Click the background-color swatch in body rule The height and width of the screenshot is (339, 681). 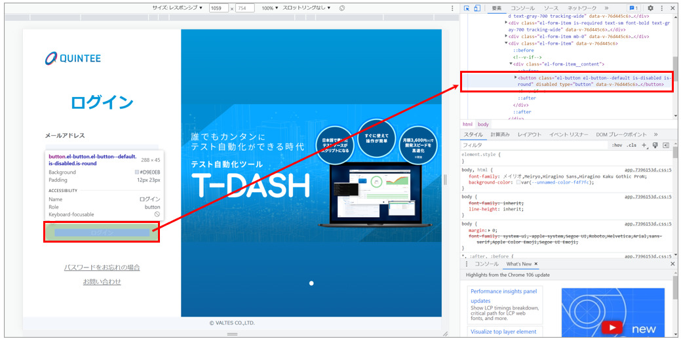[x=518, y=182]
